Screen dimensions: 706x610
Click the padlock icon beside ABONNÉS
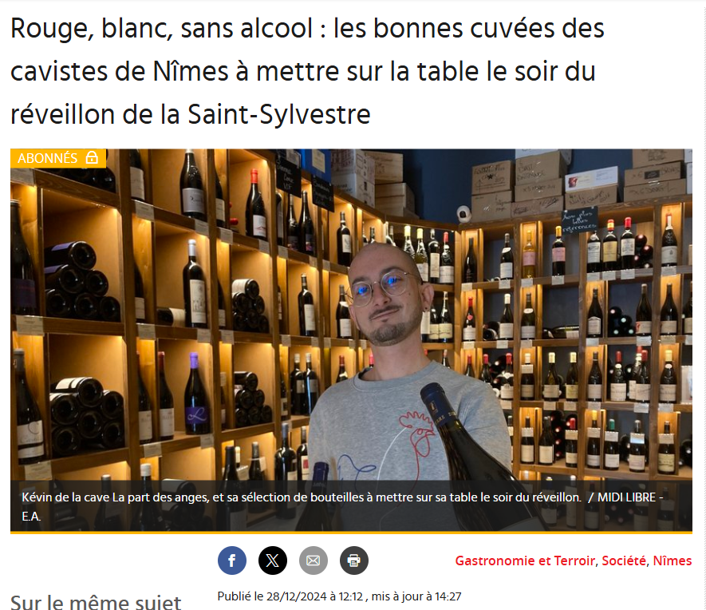(92, 157)
